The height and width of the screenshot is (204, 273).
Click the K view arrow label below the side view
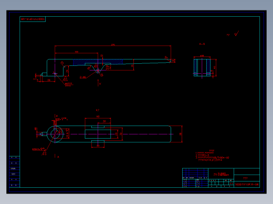pos(100,84)
